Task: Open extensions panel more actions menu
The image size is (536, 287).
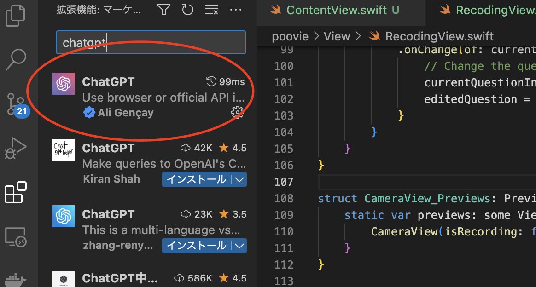Action: pyautogui.click(x=235, y=10)
